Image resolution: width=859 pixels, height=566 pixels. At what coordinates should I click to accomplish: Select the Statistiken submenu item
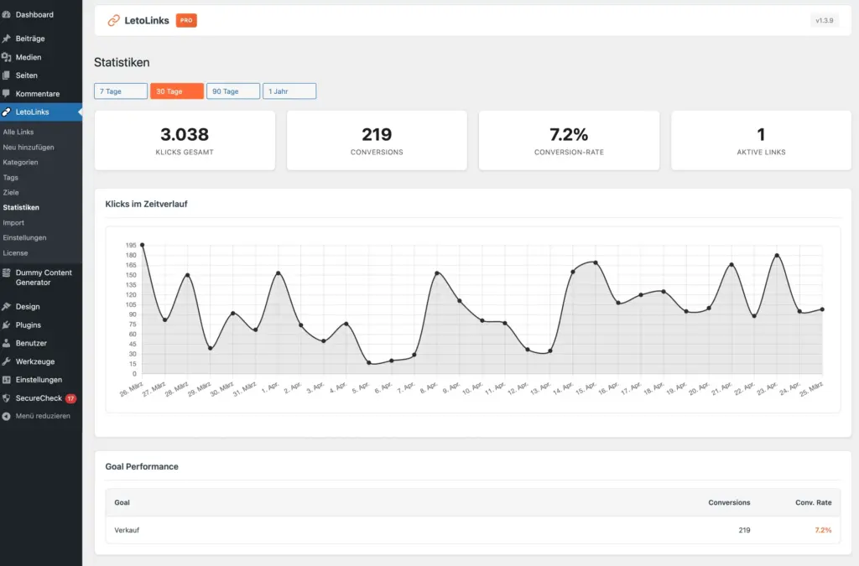point(21,207)
